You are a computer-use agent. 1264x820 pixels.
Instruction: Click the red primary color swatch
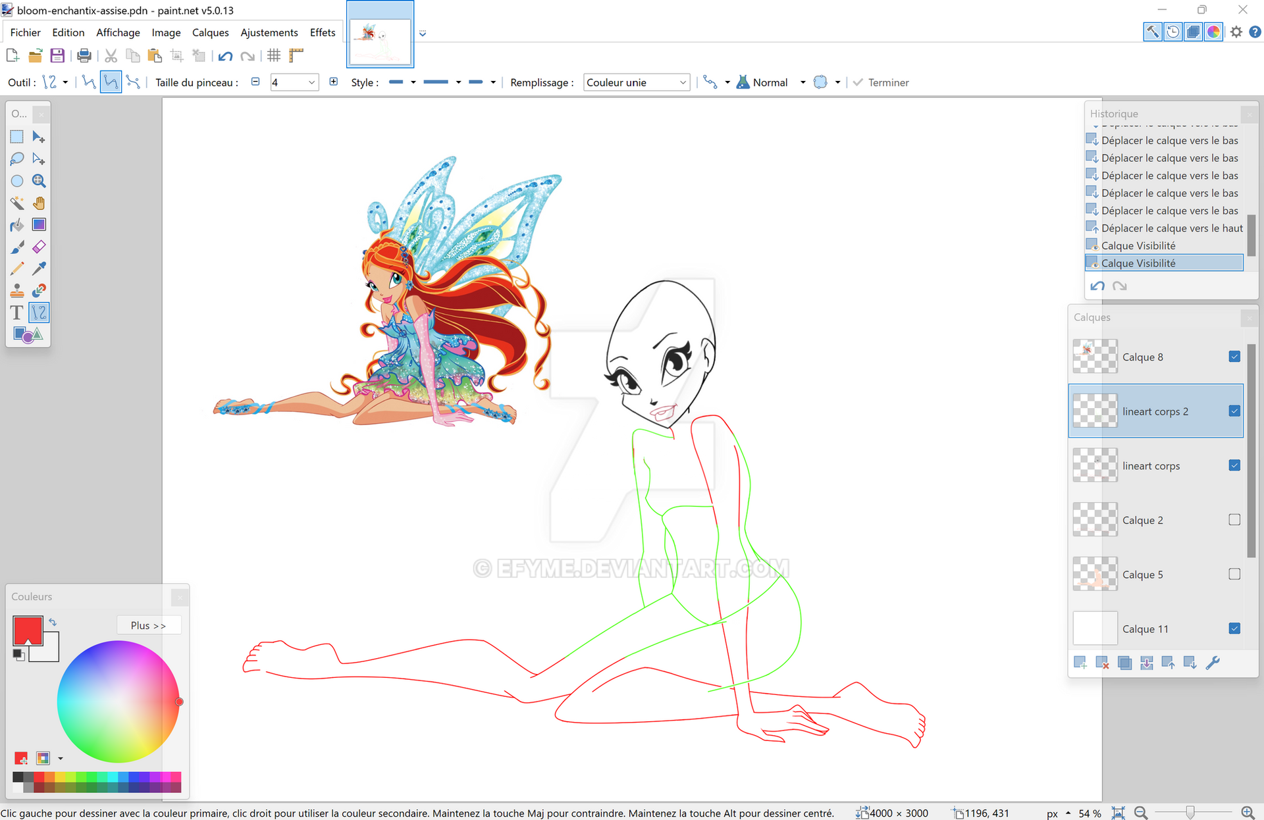[27, 630]
